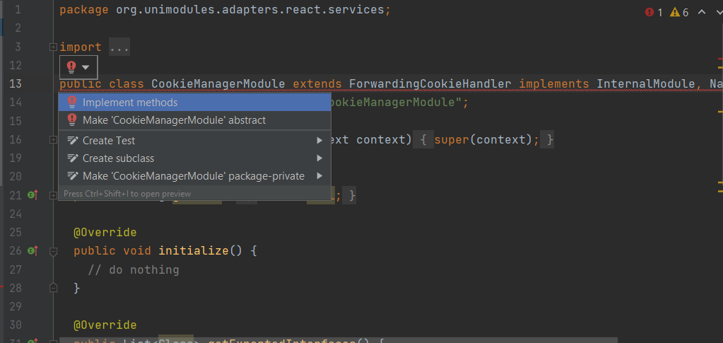Expand the folded method on line 21
Screen dimensions: 723x343
(53, 196)
